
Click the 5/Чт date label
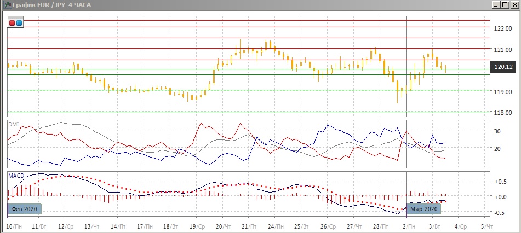(x=487, y=226)
